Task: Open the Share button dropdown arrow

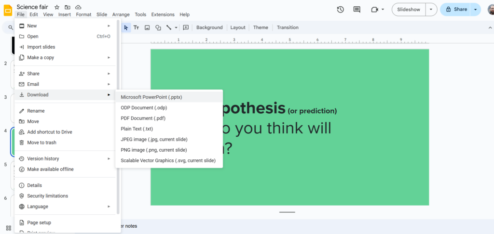Action: [x=476, y=9]
